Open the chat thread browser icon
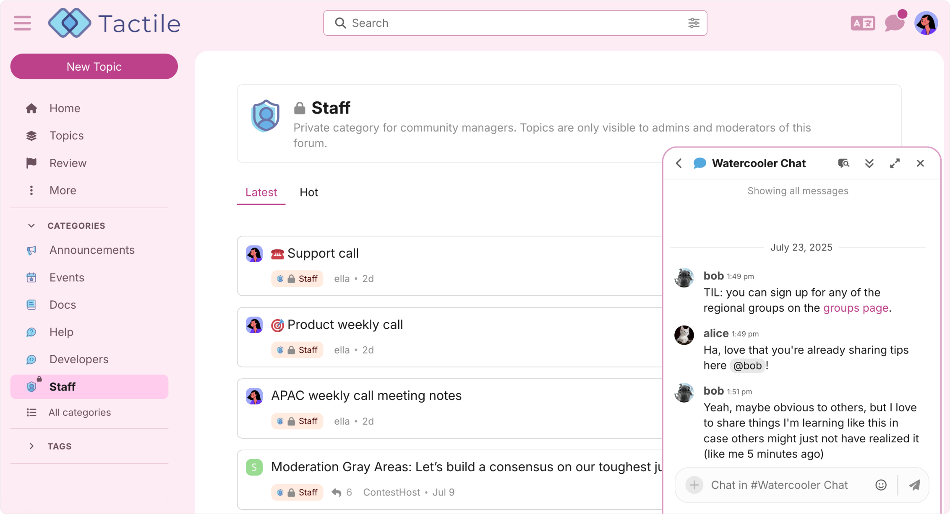Screen dimensions: 950x514 (844, 163)
